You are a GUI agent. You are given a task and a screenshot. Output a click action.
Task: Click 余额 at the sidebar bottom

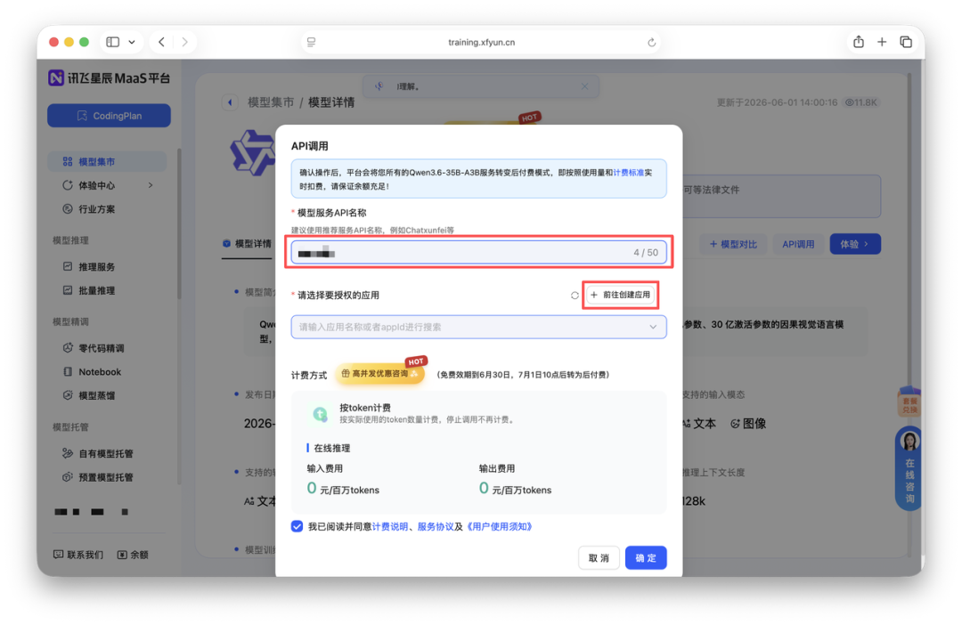tap(133, 555)
